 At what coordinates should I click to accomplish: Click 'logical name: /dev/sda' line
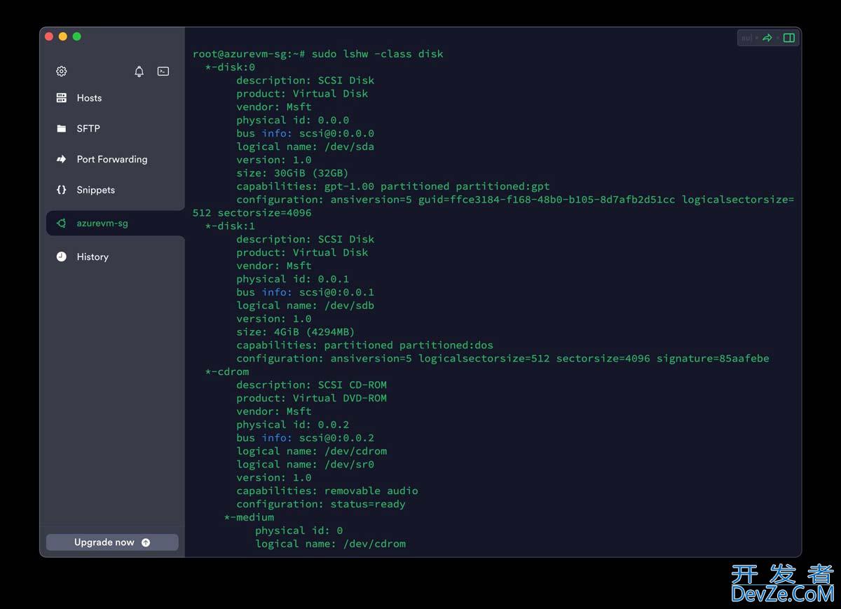pos(305,146)
